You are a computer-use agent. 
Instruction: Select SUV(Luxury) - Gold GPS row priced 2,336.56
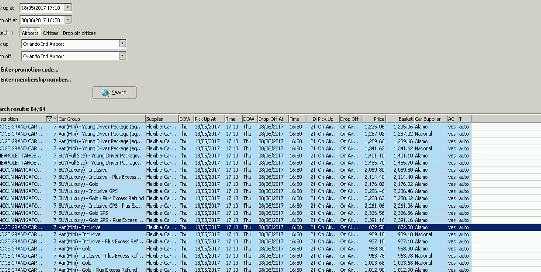(x=236, y=213)
